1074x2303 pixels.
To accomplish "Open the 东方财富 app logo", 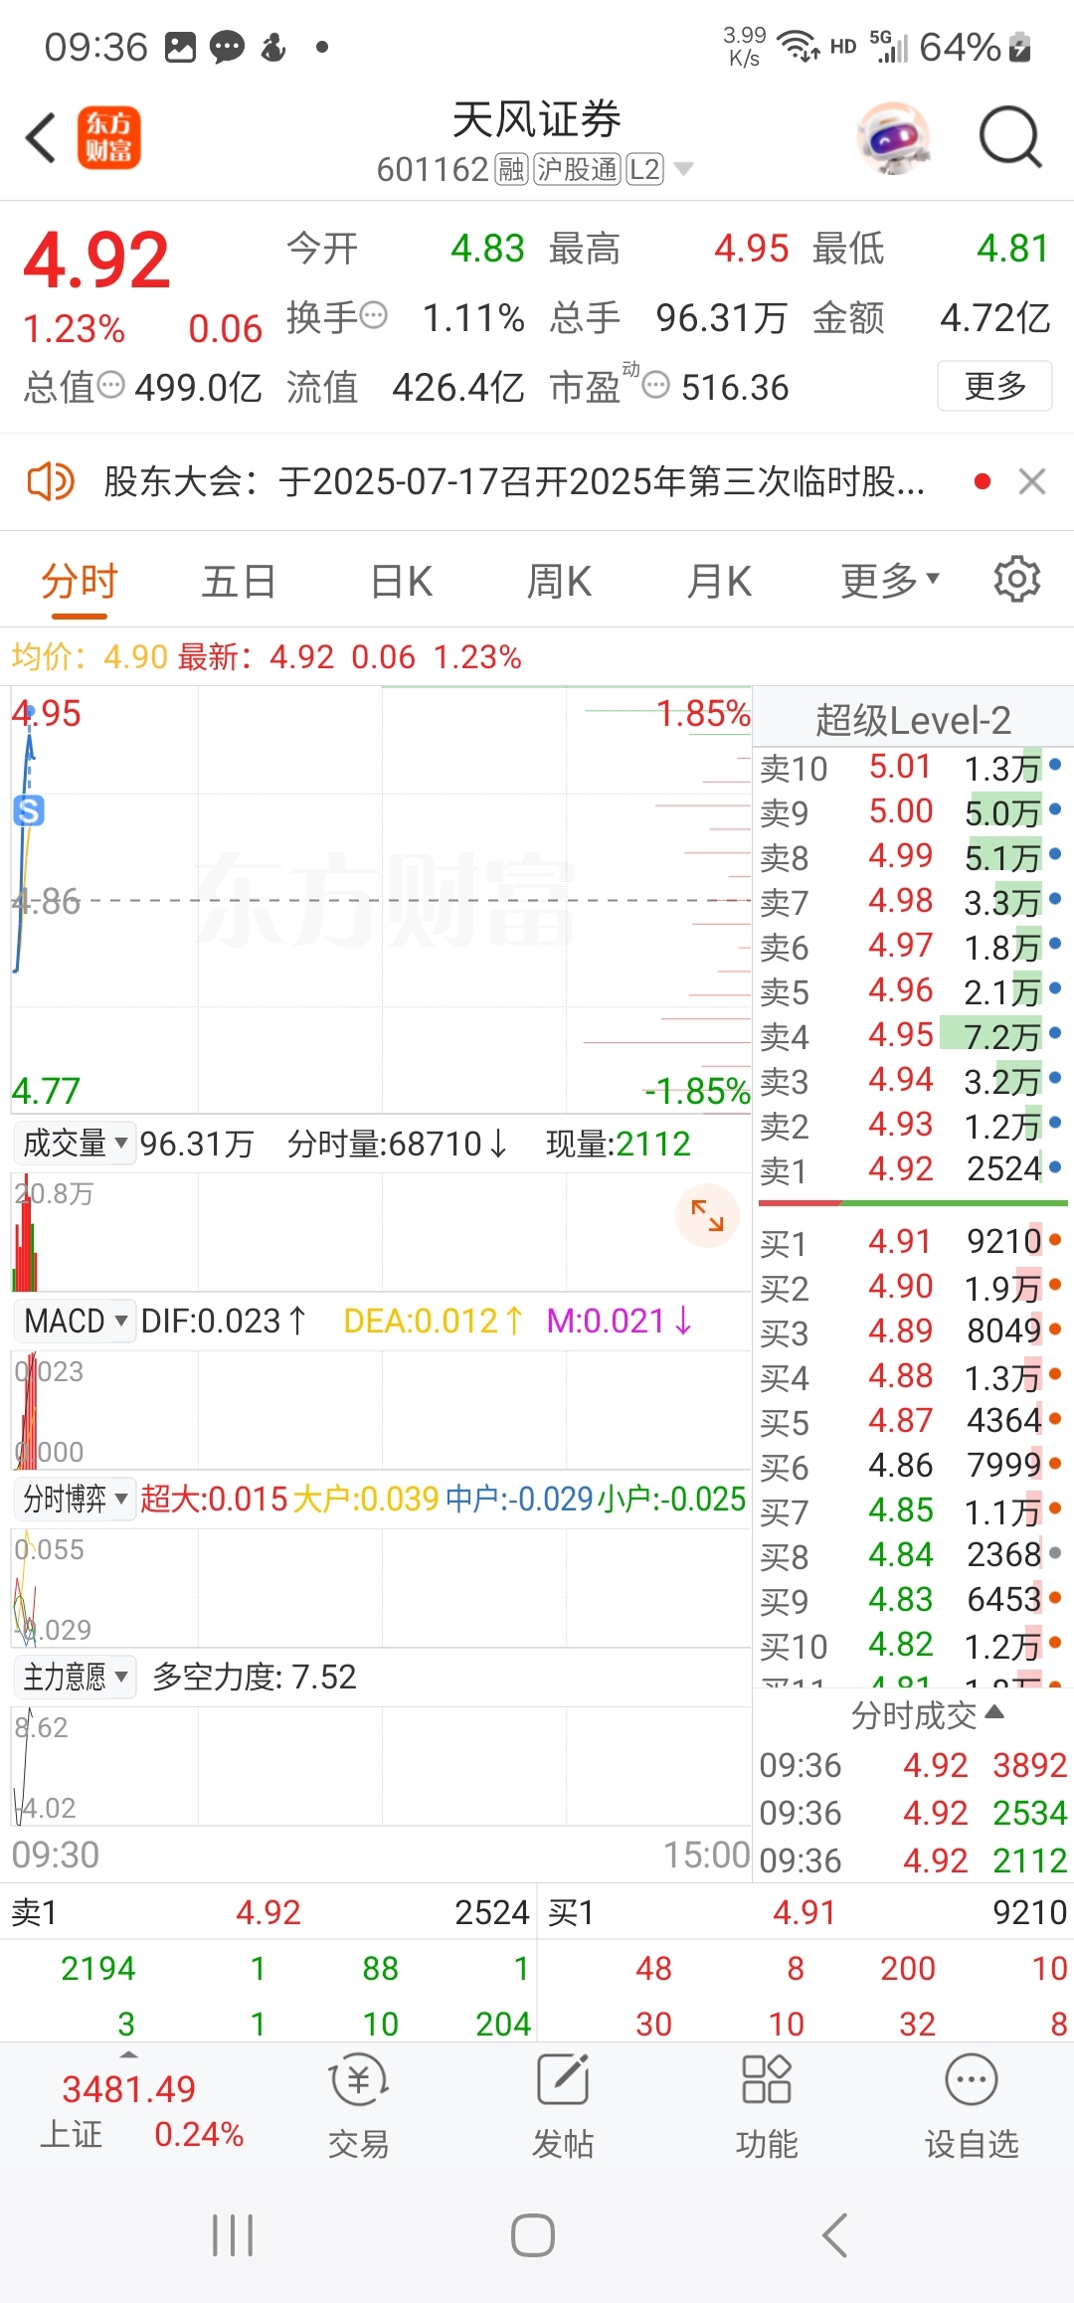I will point(108,137).
